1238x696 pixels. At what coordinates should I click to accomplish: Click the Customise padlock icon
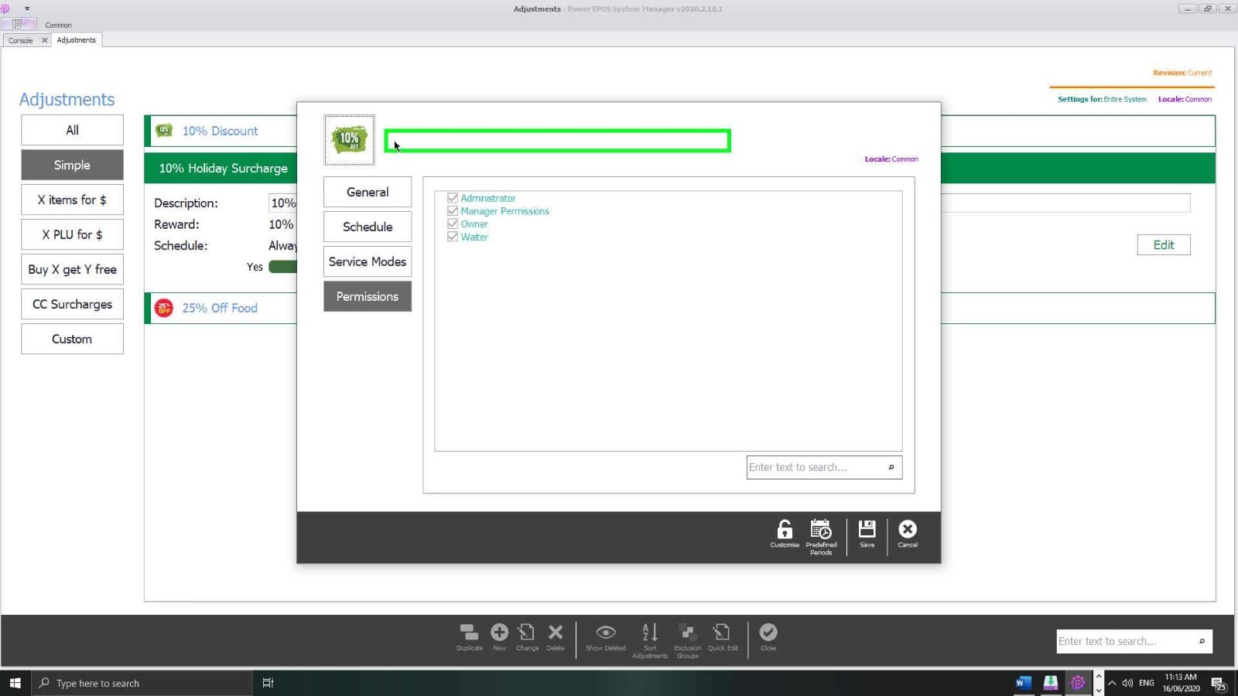(x=785, y=530)
